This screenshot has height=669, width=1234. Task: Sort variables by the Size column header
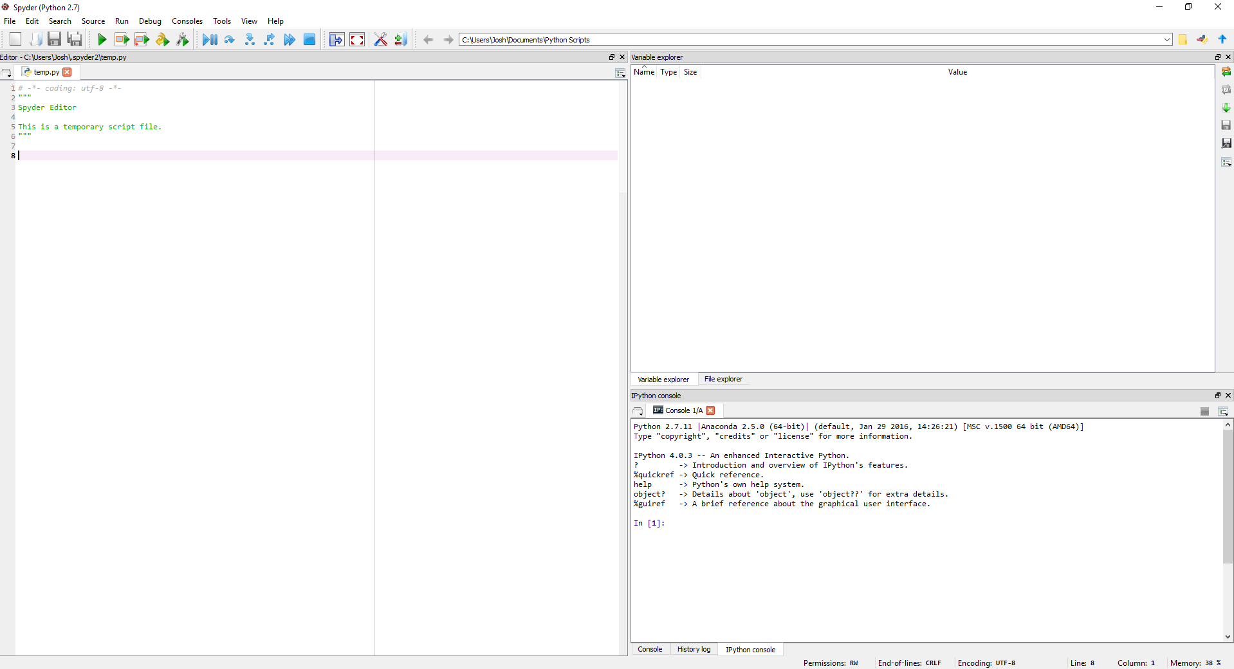coord(690,72)
